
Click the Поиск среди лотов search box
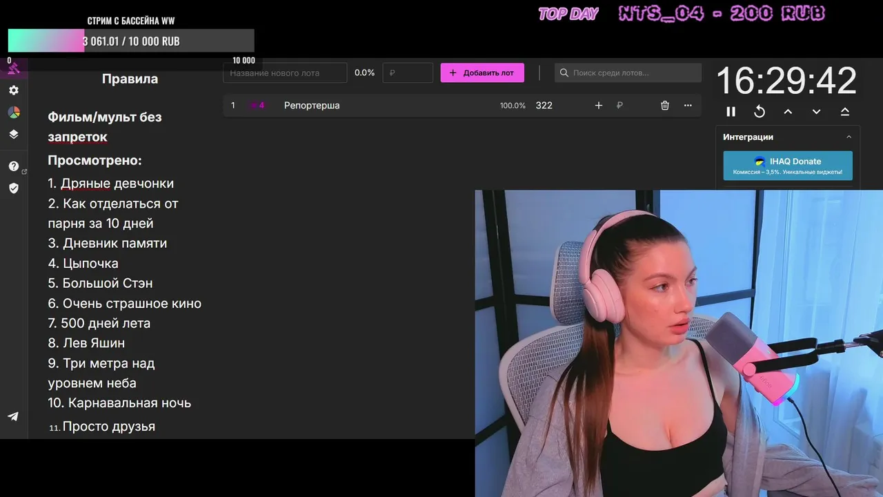click(x=628, y=72)
